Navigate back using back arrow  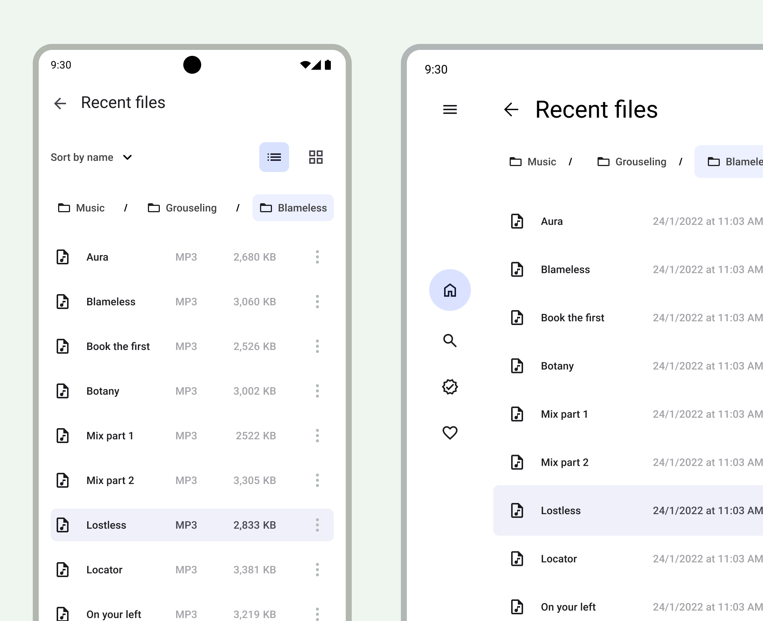(x=60, y=102)
